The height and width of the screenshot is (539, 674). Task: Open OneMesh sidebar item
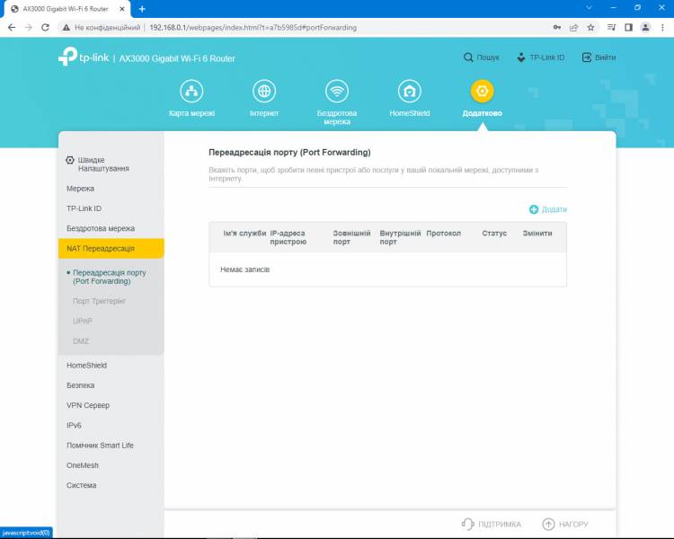coord(83,465)
